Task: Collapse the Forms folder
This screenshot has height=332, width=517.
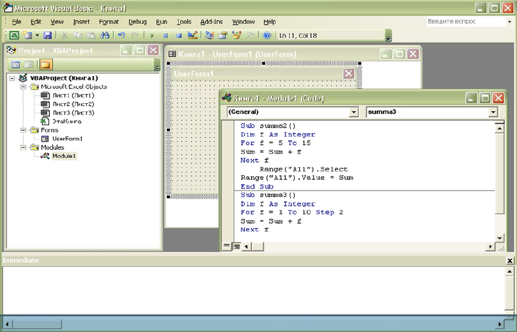Action: [x=23, y=130]
